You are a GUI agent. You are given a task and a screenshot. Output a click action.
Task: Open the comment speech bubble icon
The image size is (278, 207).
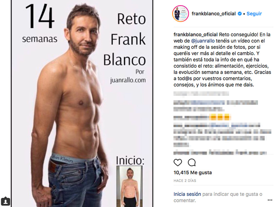click(x=192, y=162)
